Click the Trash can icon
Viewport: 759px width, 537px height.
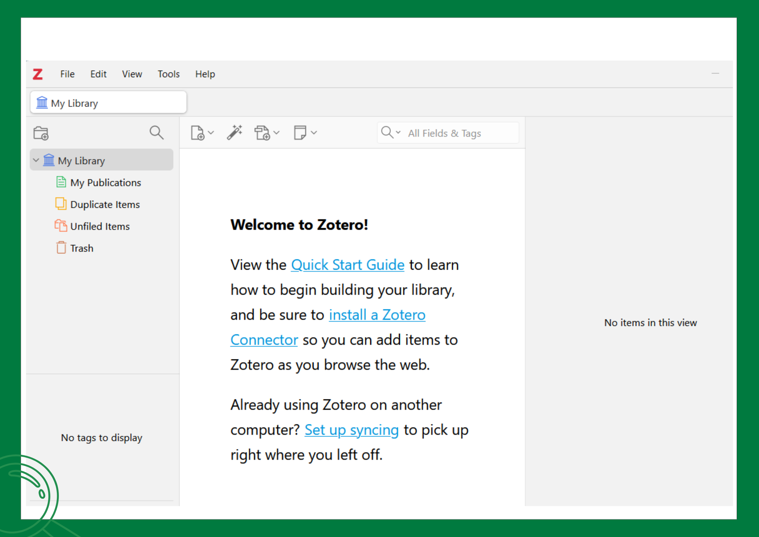61,247
